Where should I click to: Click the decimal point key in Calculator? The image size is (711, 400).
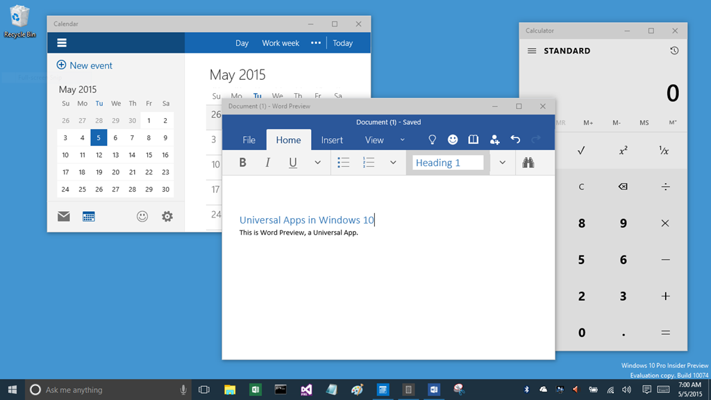[624, 334]
